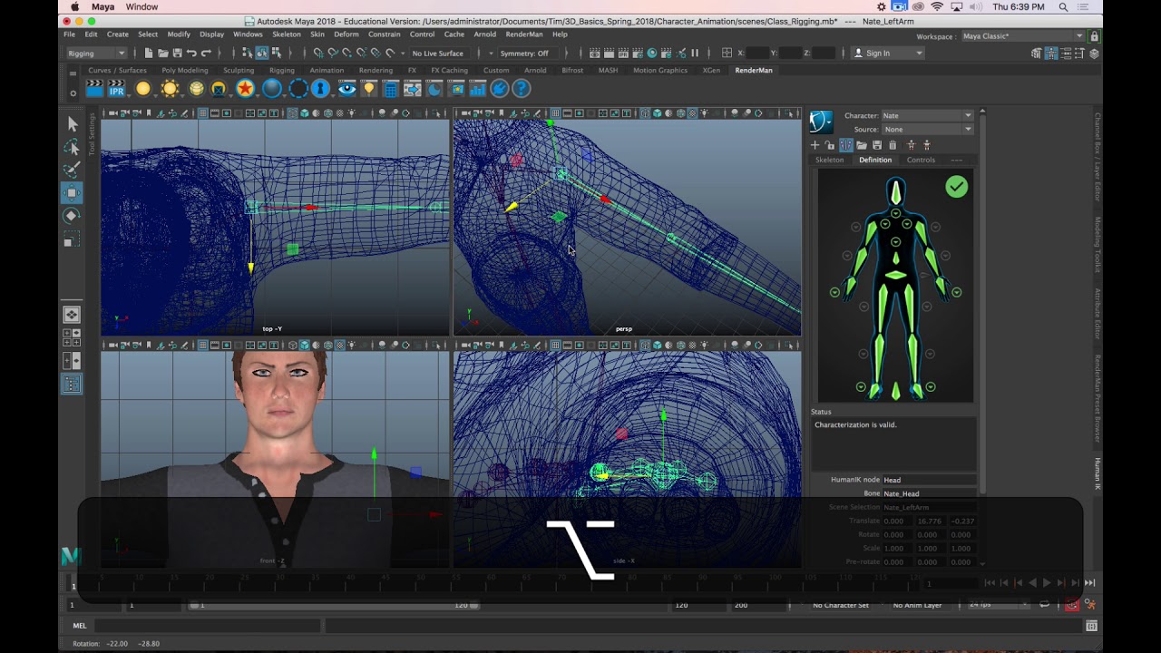Expand the Sign In dropdown

[x=888, y=53]
